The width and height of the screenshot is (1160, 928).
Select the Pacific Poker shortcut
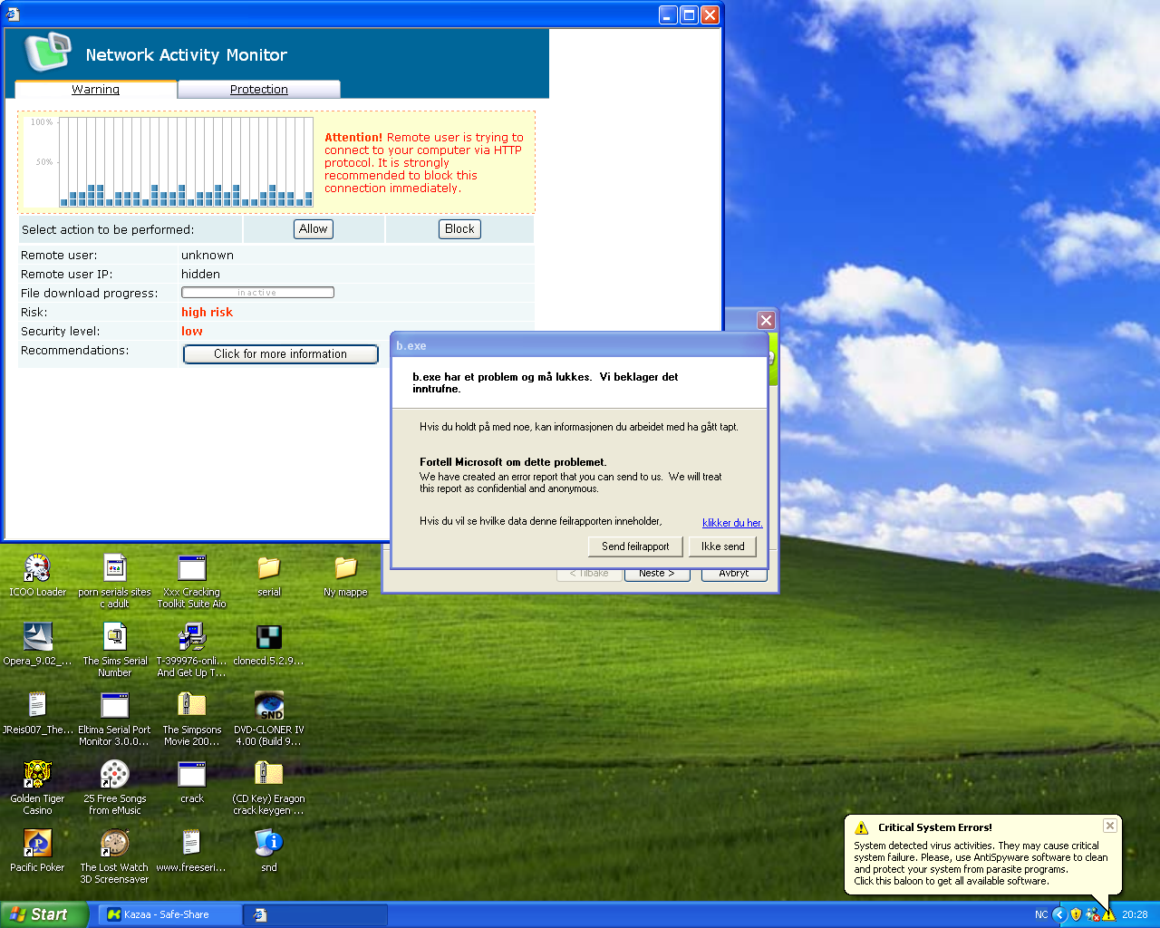pyautogui.click(x=37, y=851)
